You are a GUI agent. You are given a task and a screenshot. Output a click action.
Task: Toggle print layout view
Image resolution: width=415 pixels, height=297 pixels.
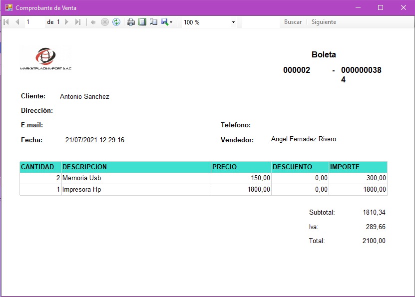[142, 22]
